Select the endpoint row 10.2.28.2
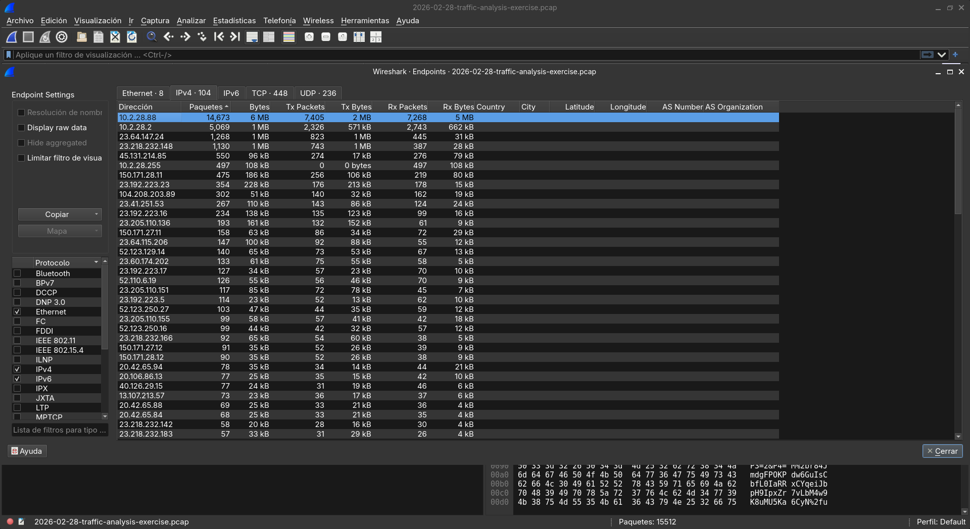The image size is (970, 529). point(448,127)
